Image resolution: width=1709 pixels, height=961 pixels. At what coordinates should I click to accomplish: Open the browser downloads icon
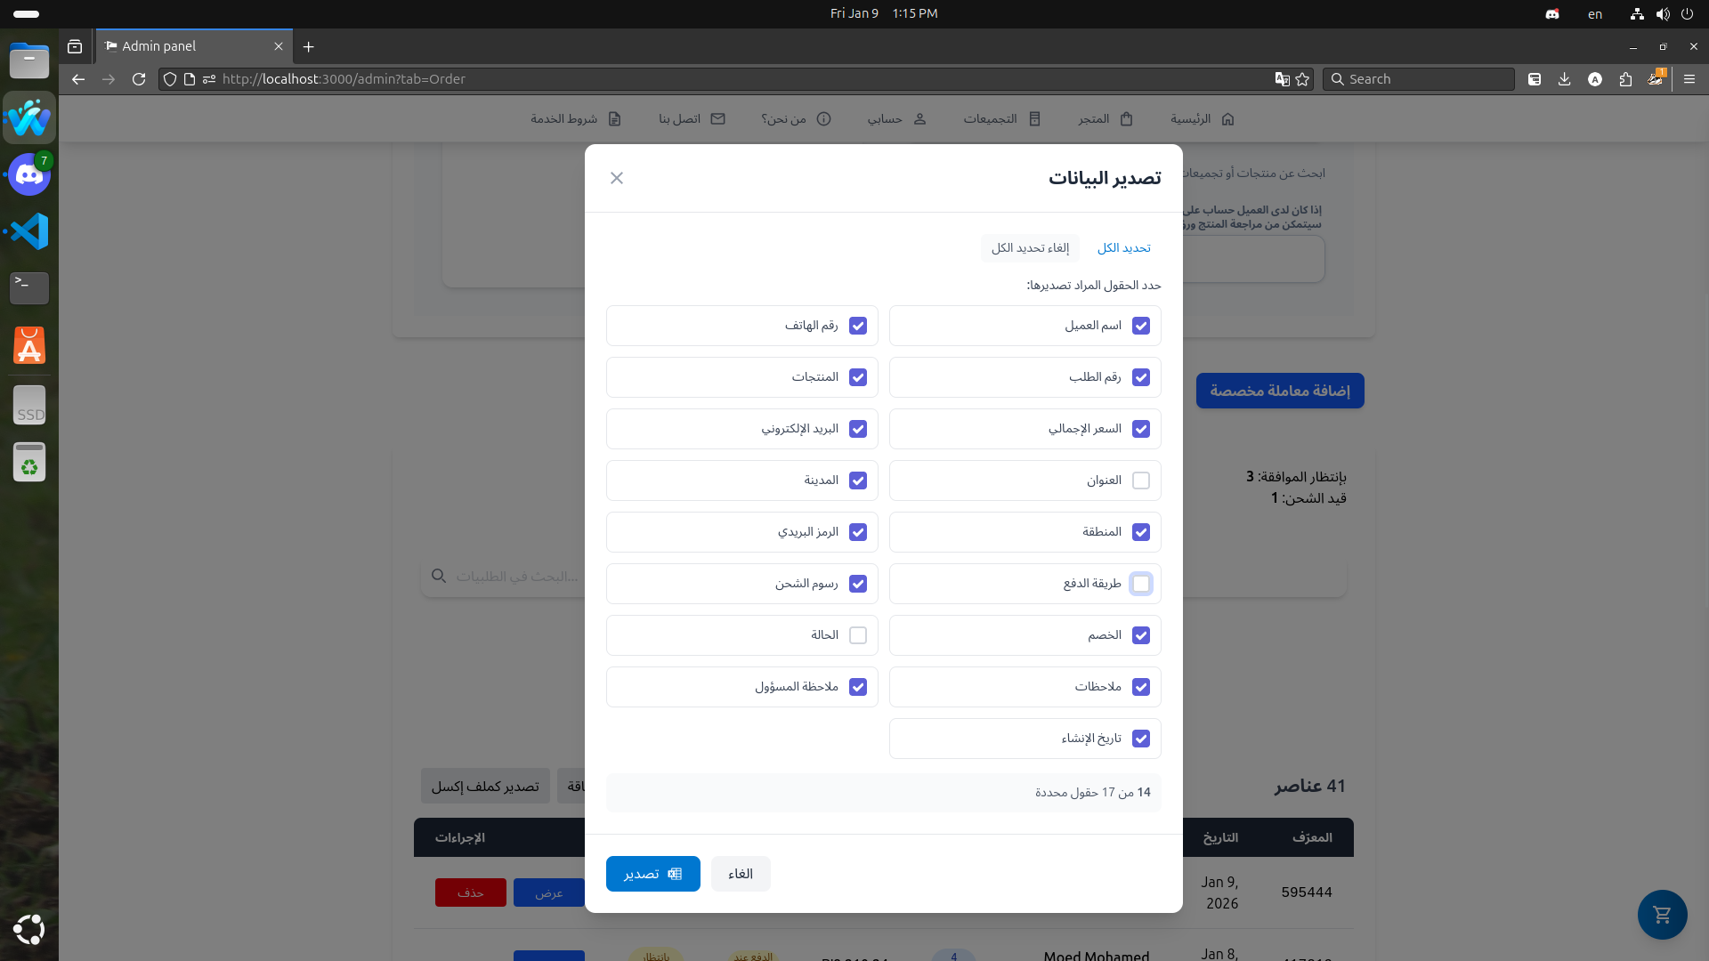1565,79
